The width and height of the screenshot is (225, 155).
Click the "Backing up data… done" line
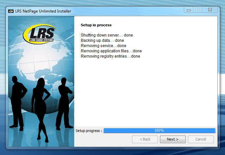102,40
